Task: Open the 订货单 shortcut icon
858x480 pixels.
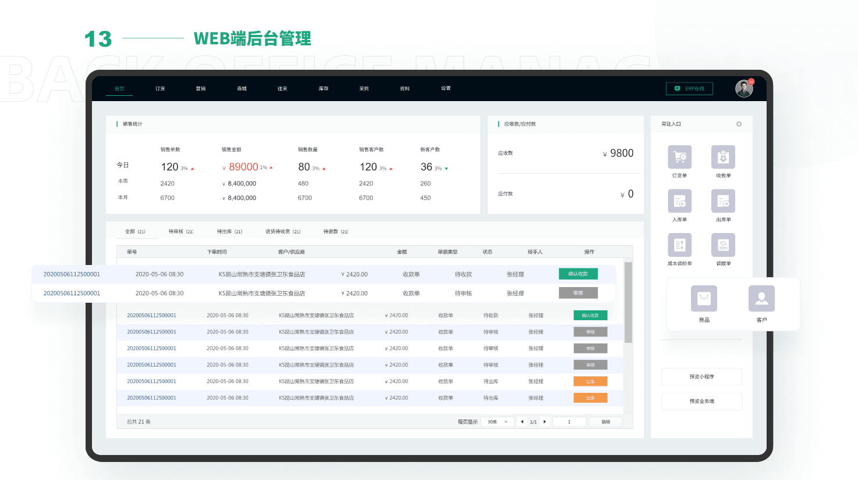Action: (x=679, y=157)
